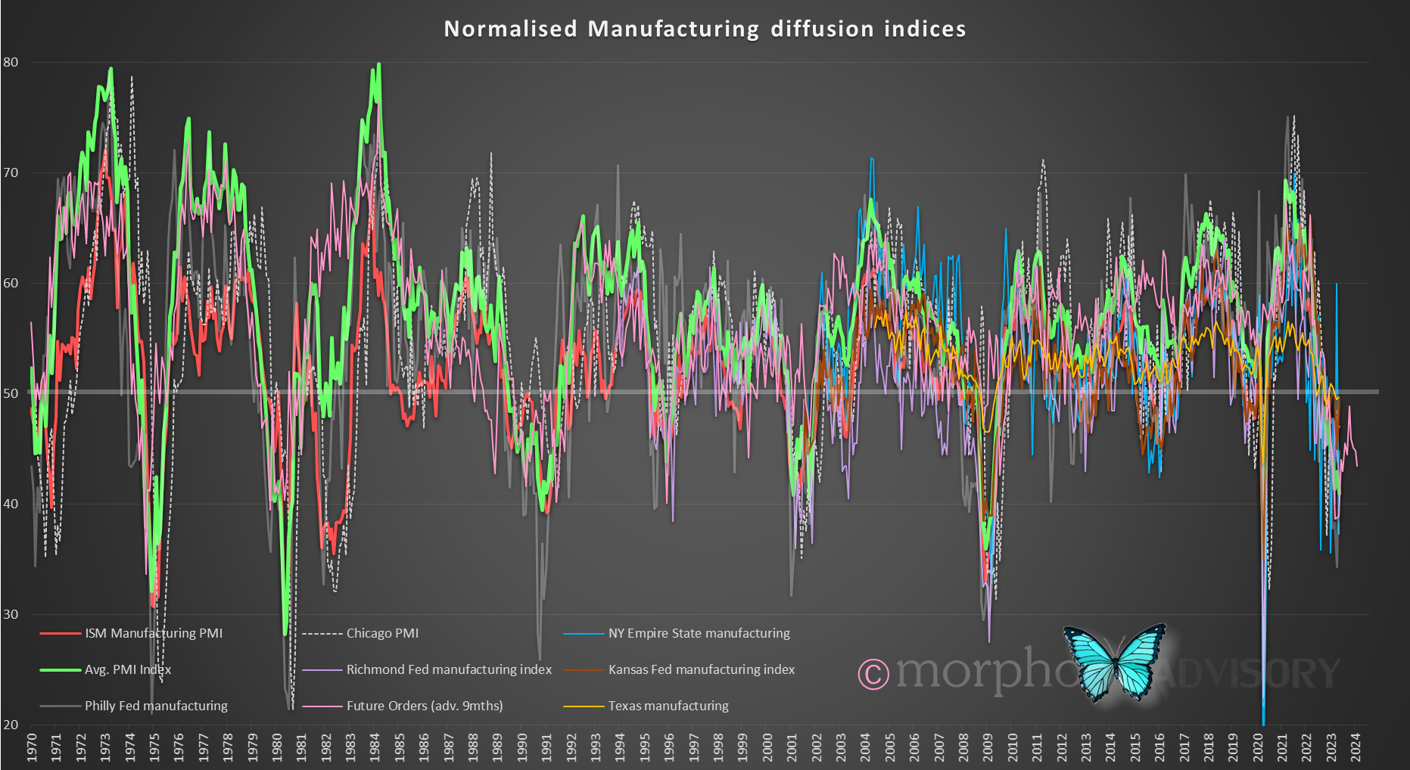Click the y-axis label 60
This screenshot has height=770, width=1410.
[11, 283]
